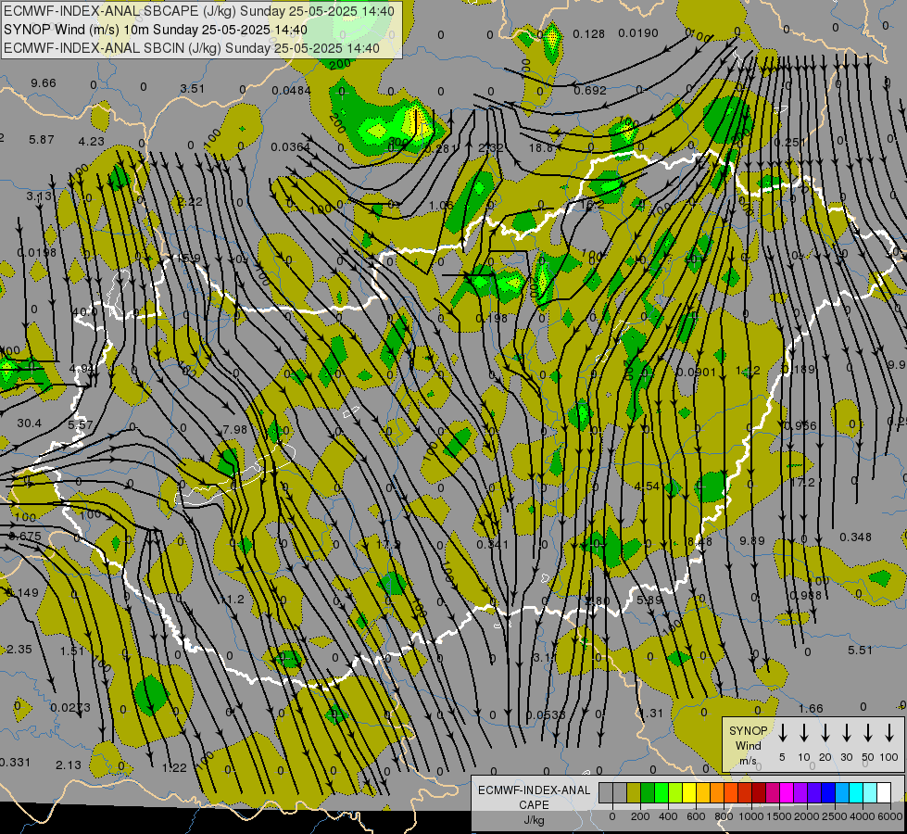This screenshot has width=907, height=834.
Task: Click the 20 m/s wind arrow in legend
Action: click(825, 732)
